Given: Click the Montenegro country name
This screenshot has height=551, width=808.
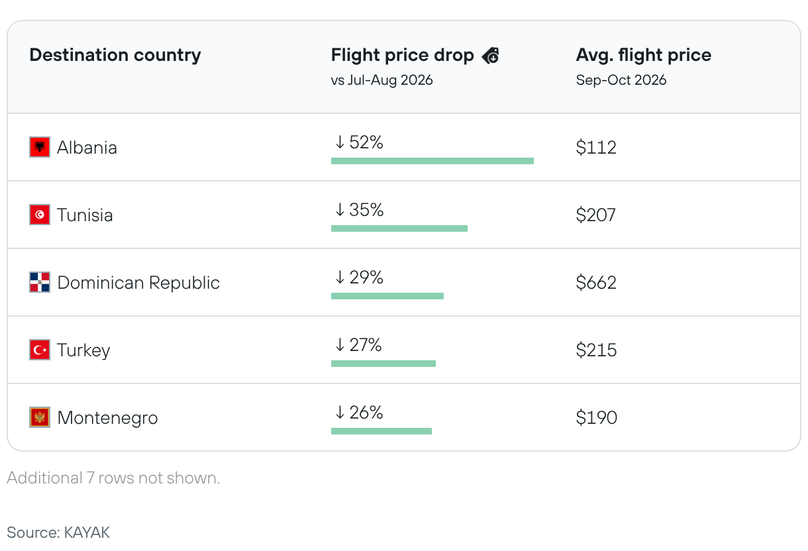Looking at the screenshot, I should [x=108, y=418].
